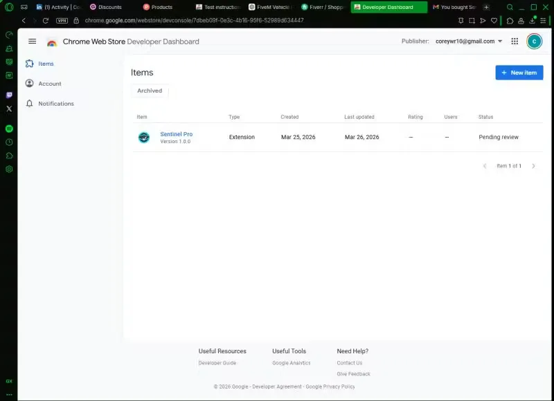This screenshot has height=401, width=554.
Task: Open the History clock icon in sidebar
Action: (x=9, y=142)
